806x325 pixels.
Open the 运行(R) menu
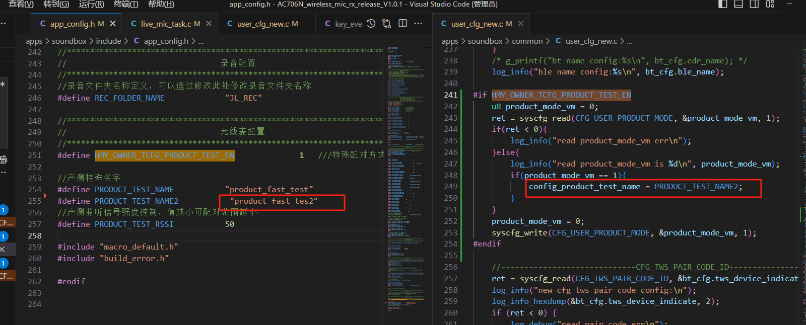pos(91,4)
